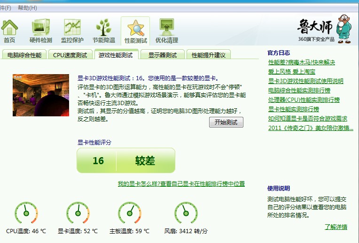Click the 显卡温度: 52 ℃ reading
359x243 pixels.
click(78, 231)
